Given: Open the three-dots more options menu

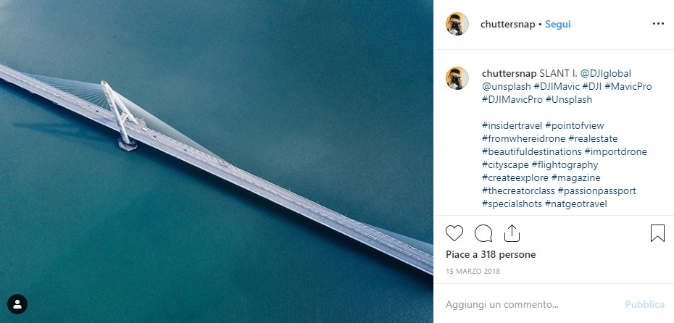Looking at the screenshot, I should [x=658, y=24].
